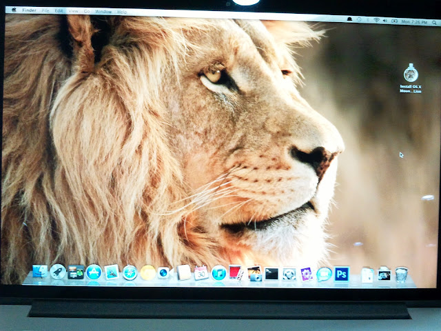Open the Go menu
The width and height of the screenshot is (441, 331).
click(x=87, y=11)
